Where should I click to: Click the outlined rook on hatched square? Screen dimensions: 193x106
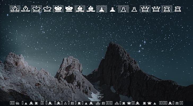(167, 9)
